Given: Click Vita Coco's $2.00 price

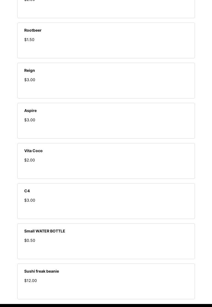Looking at the screenshot, I should click(29, 160).
